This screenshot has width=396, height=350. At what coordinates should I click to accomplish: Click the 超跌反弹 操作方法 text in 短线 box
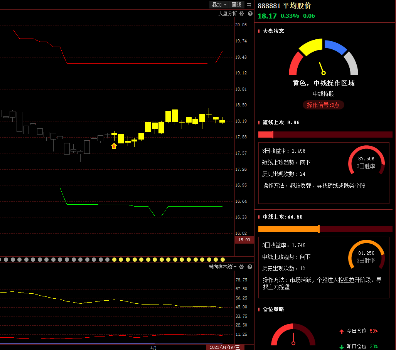pos(314,186)
